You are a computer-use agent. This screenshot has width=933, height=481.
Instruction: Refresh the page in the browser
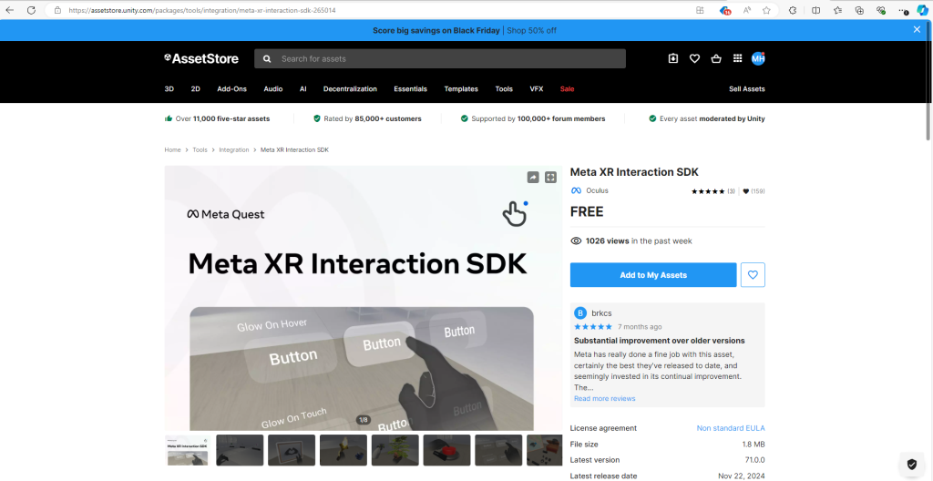coord(31,10)
